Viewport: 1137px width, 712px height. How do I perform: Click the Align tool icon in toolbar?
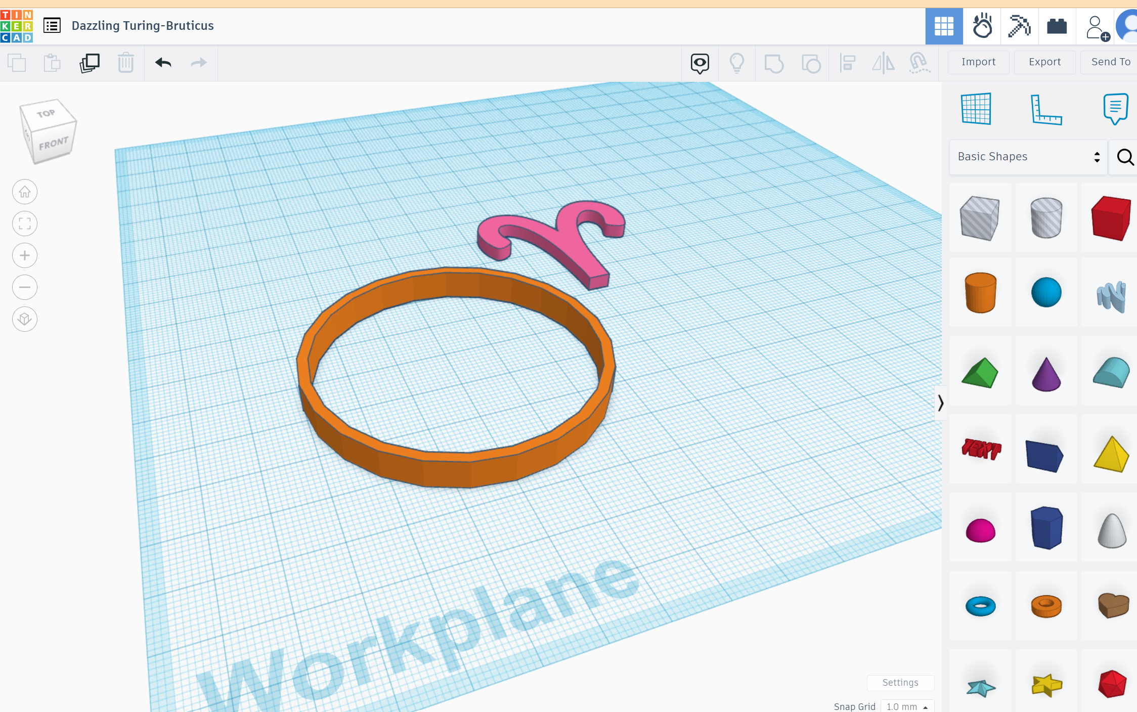[847, 62]
